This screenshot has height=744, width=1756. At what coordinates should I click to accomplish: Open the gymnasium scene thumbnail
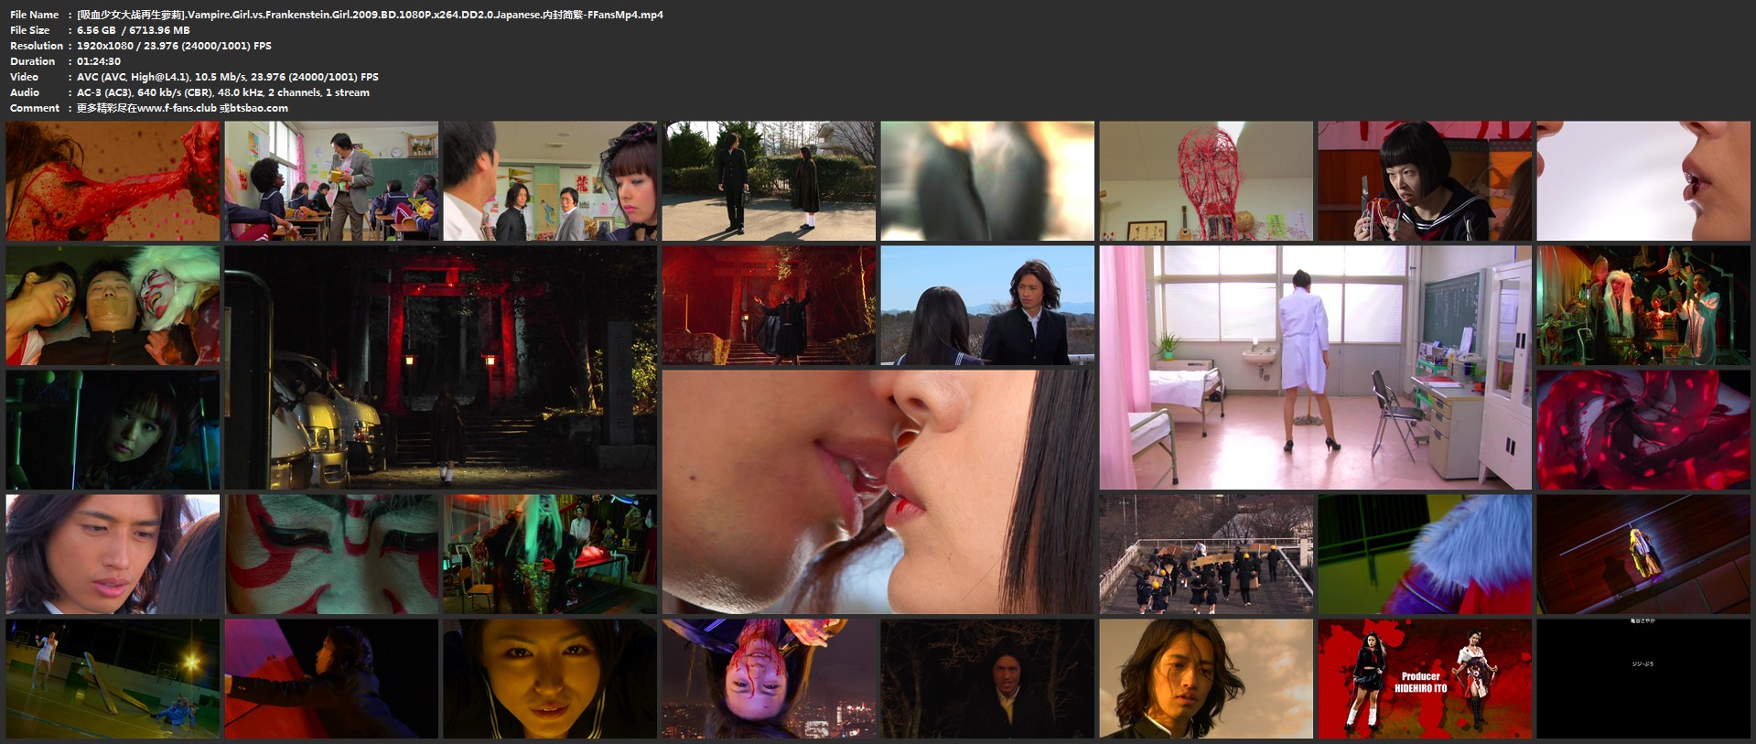point(113,678)
